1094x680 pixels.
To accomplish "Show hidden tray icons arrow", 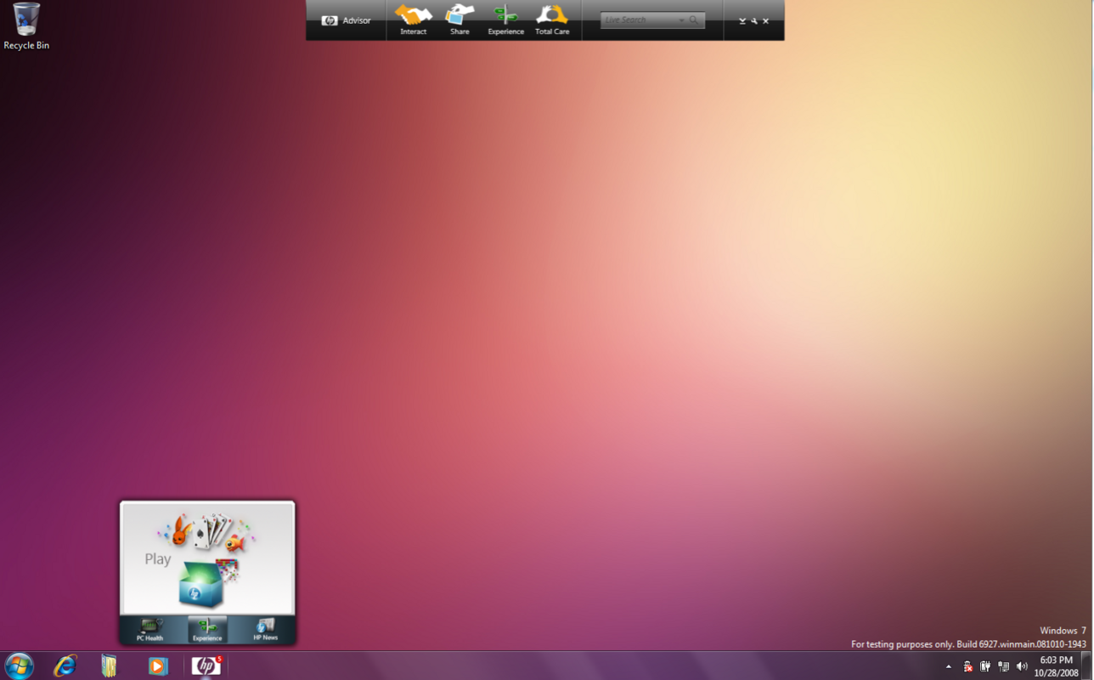I will (x=949, y=667).
